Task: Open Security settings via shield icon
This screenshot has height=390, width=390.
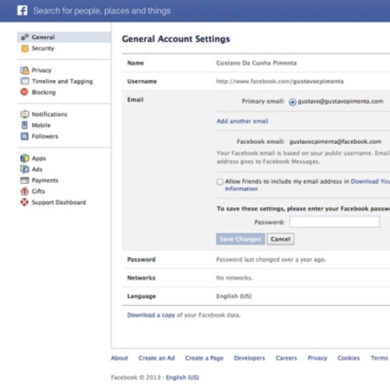Action: (24, 48)
